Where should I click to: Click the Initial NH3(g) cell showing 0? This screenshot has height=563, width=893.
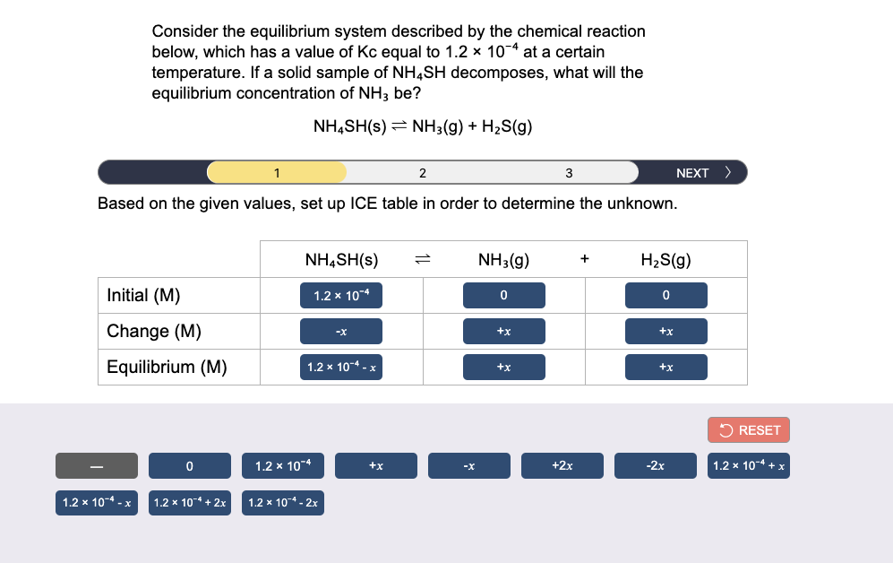[x=503, y=295]
